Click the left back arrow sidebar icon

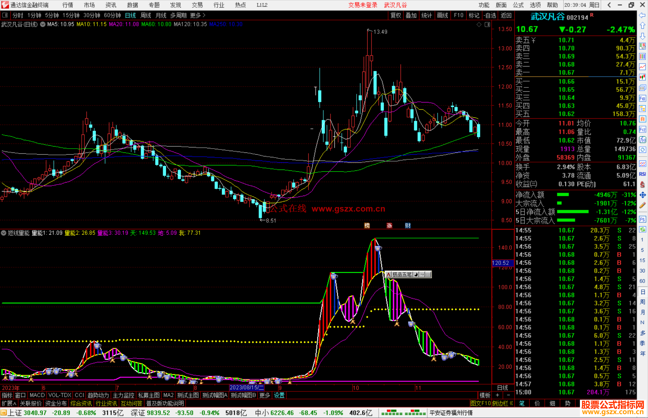click(642, 15)
